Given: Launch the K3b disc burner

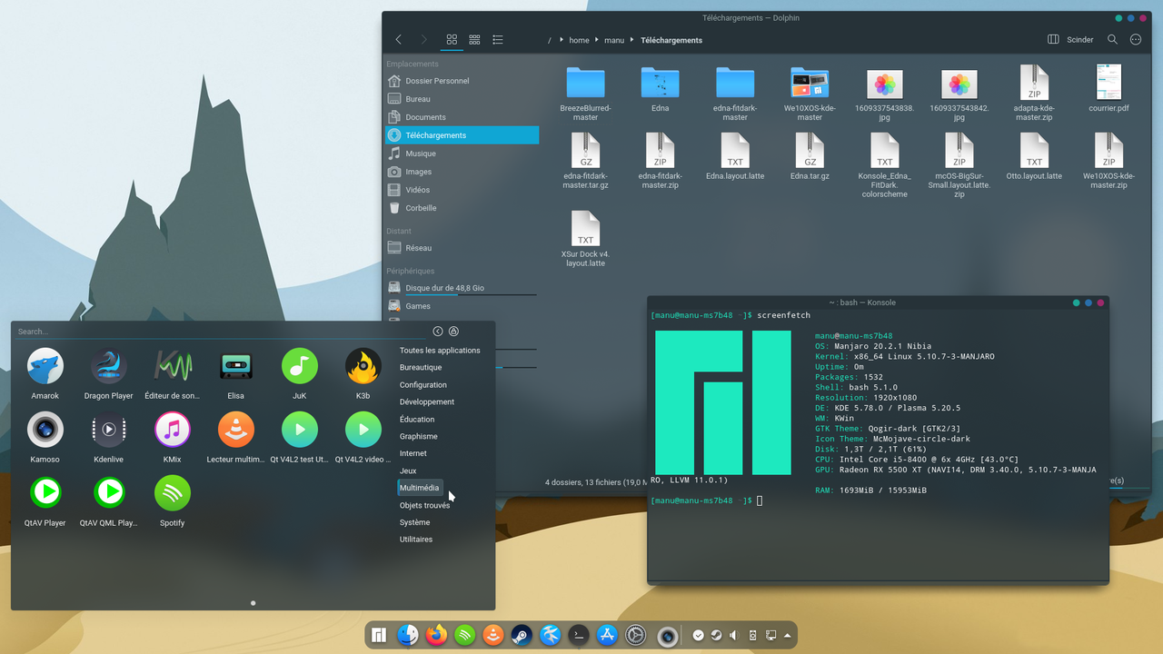Looking at the screenshot, I should [x=363, y=368].
